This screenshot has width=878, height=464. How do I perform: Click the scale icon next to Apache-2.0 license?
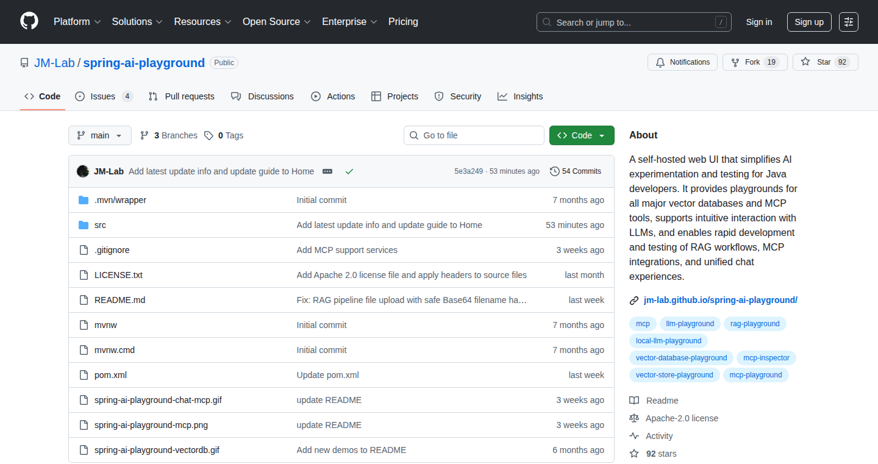634,418
